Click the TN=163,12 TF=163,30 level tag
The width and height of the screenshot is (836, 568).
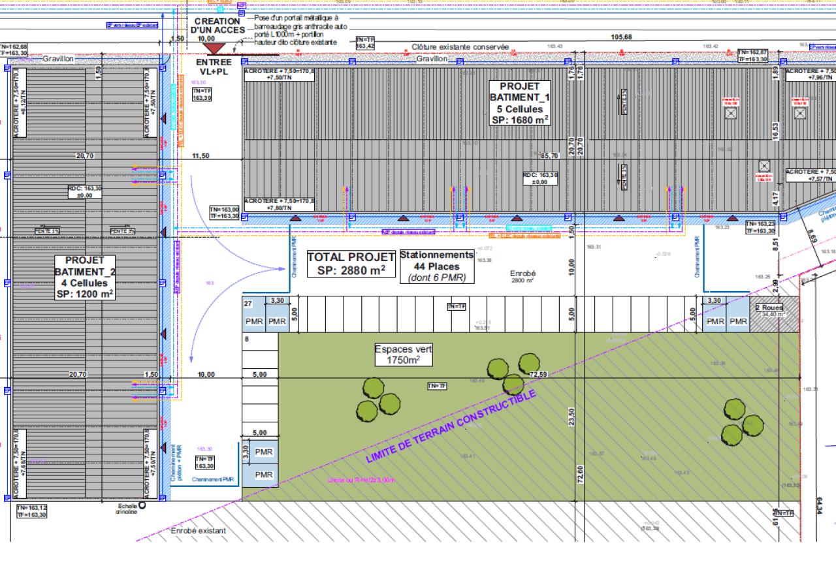[31, 511]
